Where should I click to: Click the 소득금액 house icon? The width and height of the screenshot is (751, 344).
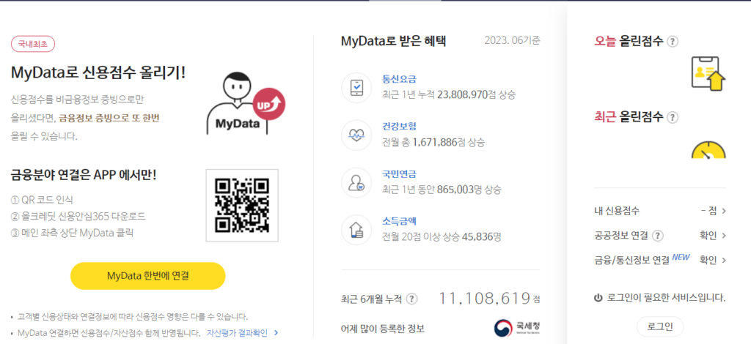click(356, 229)
